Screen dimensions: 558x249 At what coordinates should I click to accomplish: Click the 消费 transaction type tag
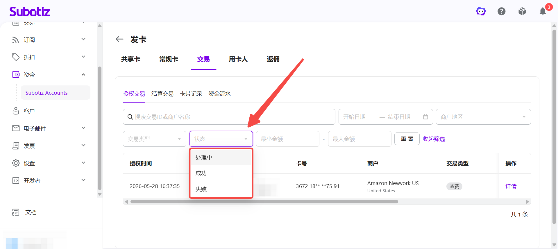click(x=454, y=186)
